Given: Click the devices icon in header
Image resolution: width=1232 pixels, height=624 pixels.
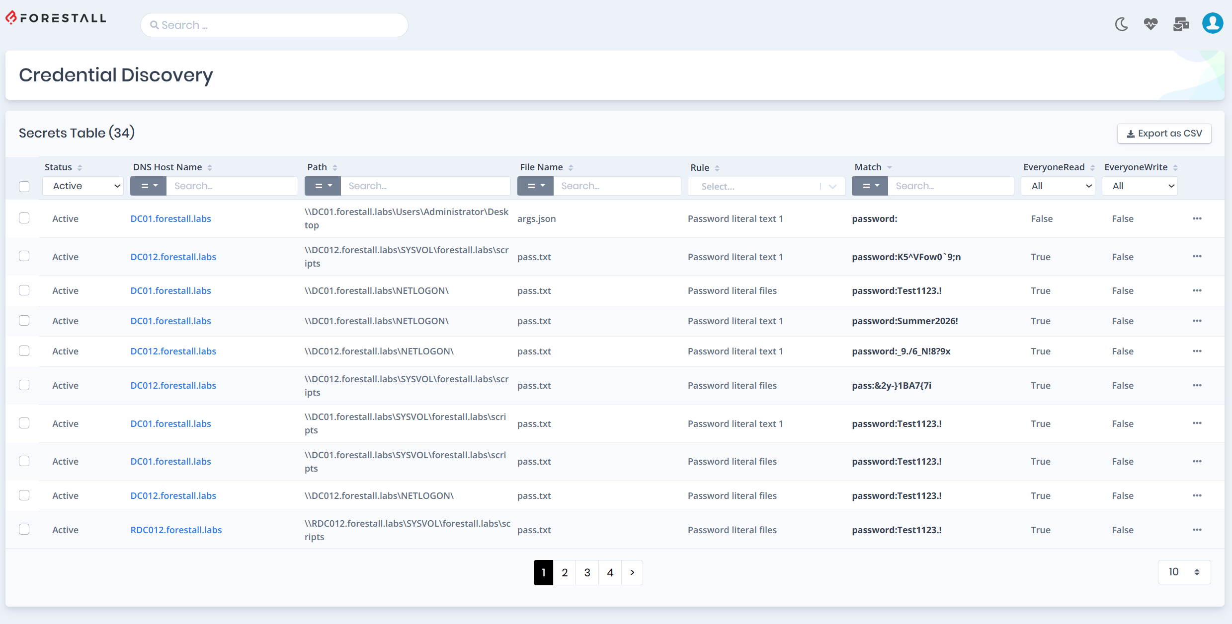Looking at the screenshot, I should [1181, 24].
